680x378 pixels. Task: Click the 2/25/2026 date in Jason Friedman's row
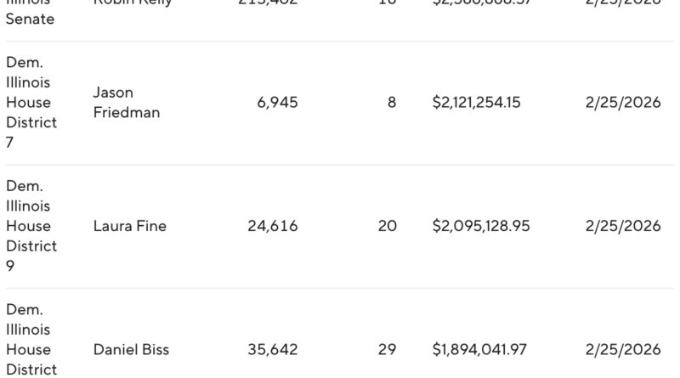[623, 103]
